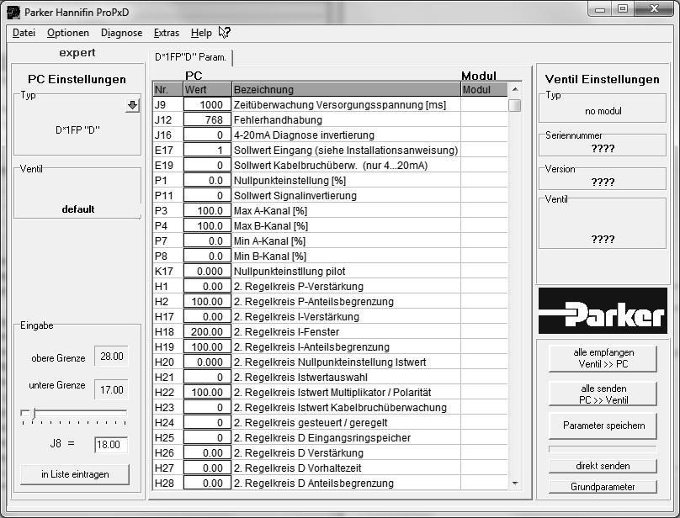
Task: Select the Fehlerhandhabung row
Action: 330,119
